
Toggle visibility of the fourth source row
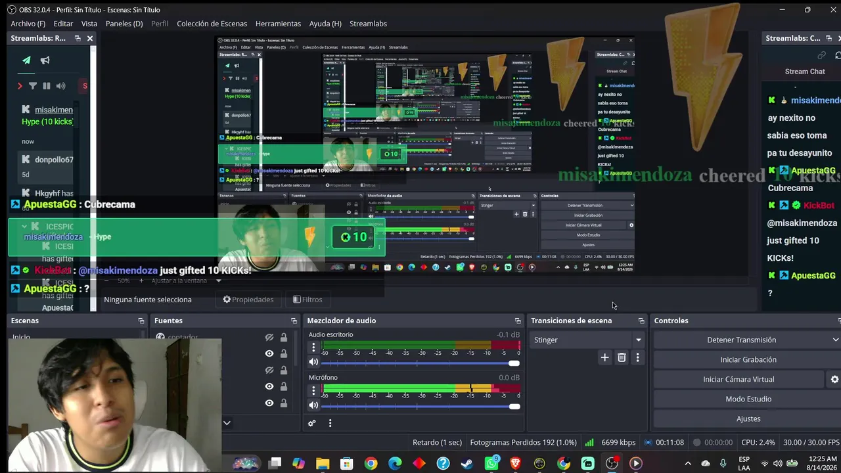coord(269,386)
